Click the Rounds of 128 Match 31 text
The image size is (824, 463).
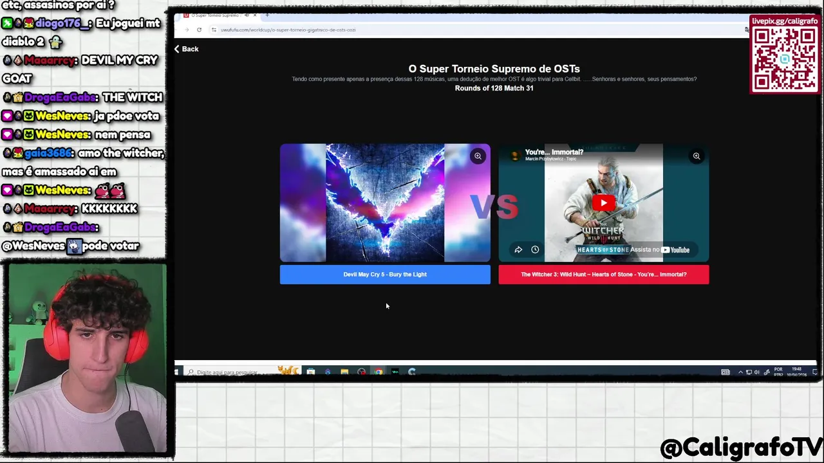click(x=494, y=88)
